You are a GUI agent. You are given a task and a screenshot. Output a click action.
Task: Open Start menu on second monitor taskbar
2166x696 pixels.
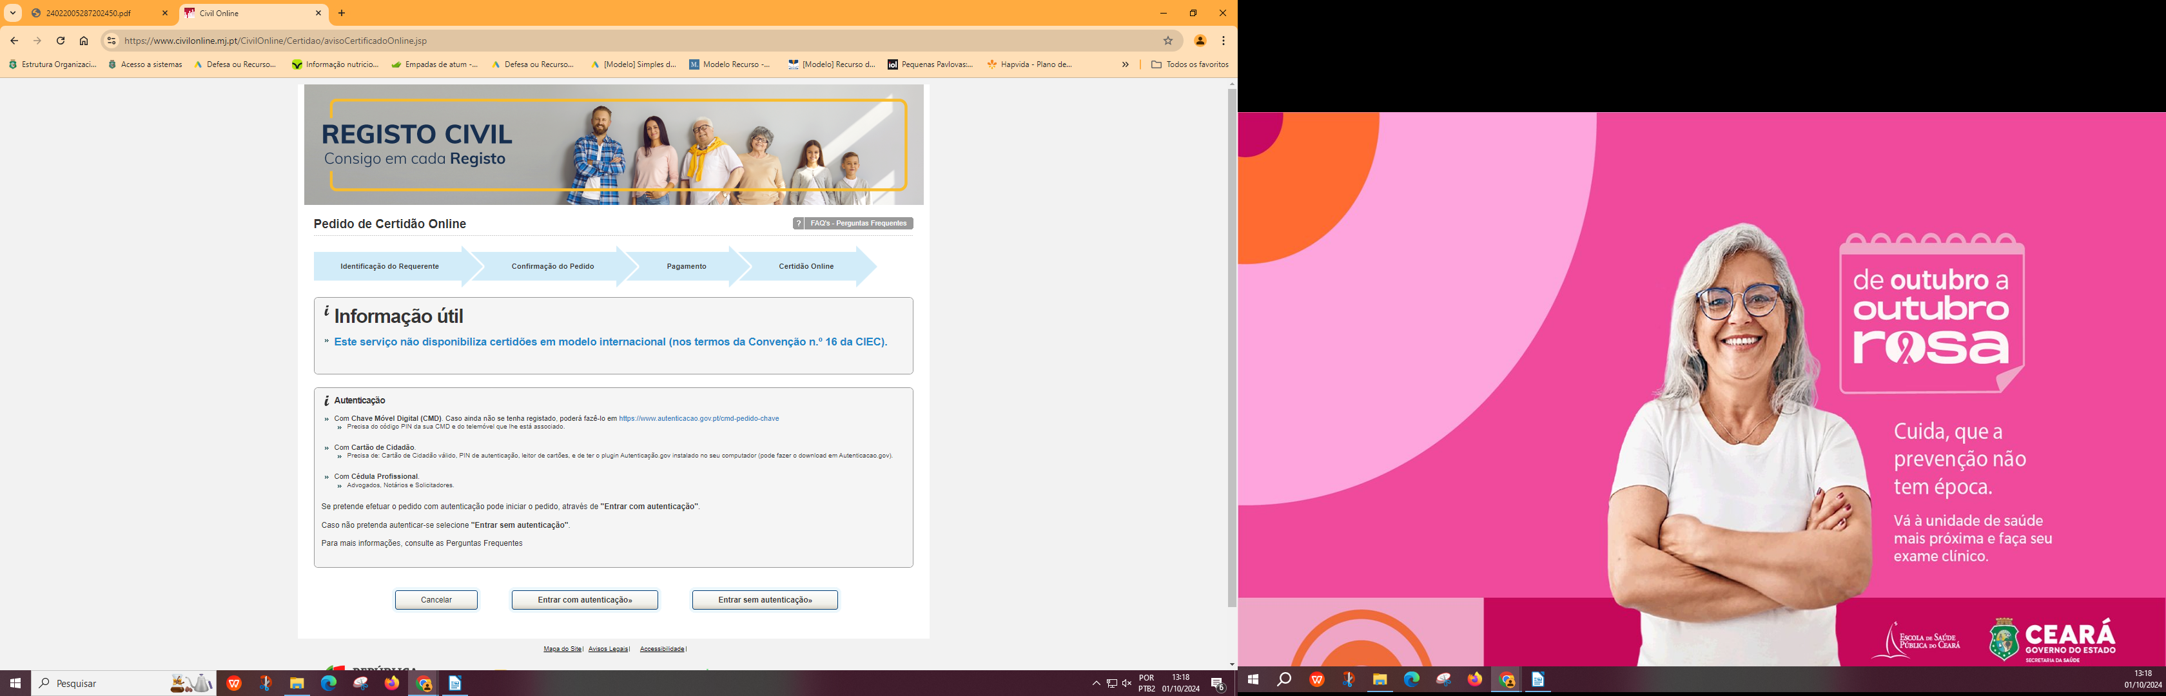(x=1253, y=679)
